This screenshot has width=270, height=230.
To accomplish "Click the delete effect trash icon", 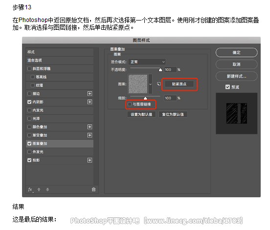I will (93, 189).
